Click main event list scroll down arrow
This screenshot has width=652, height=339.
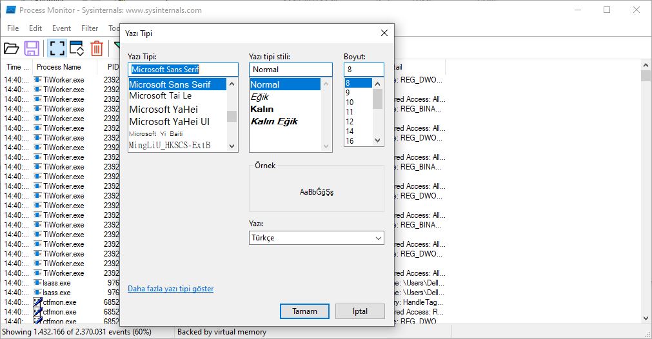(646, 318)
